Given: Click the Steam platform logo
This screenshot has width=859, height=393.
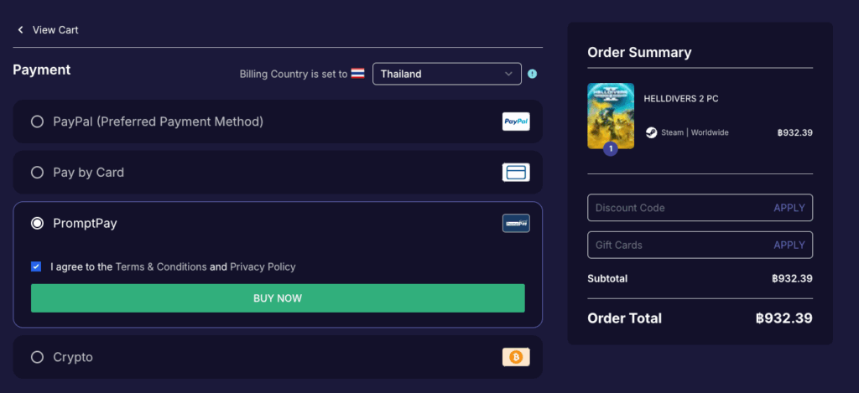Looking at the screenshot, I should click(x=651, y=132).
